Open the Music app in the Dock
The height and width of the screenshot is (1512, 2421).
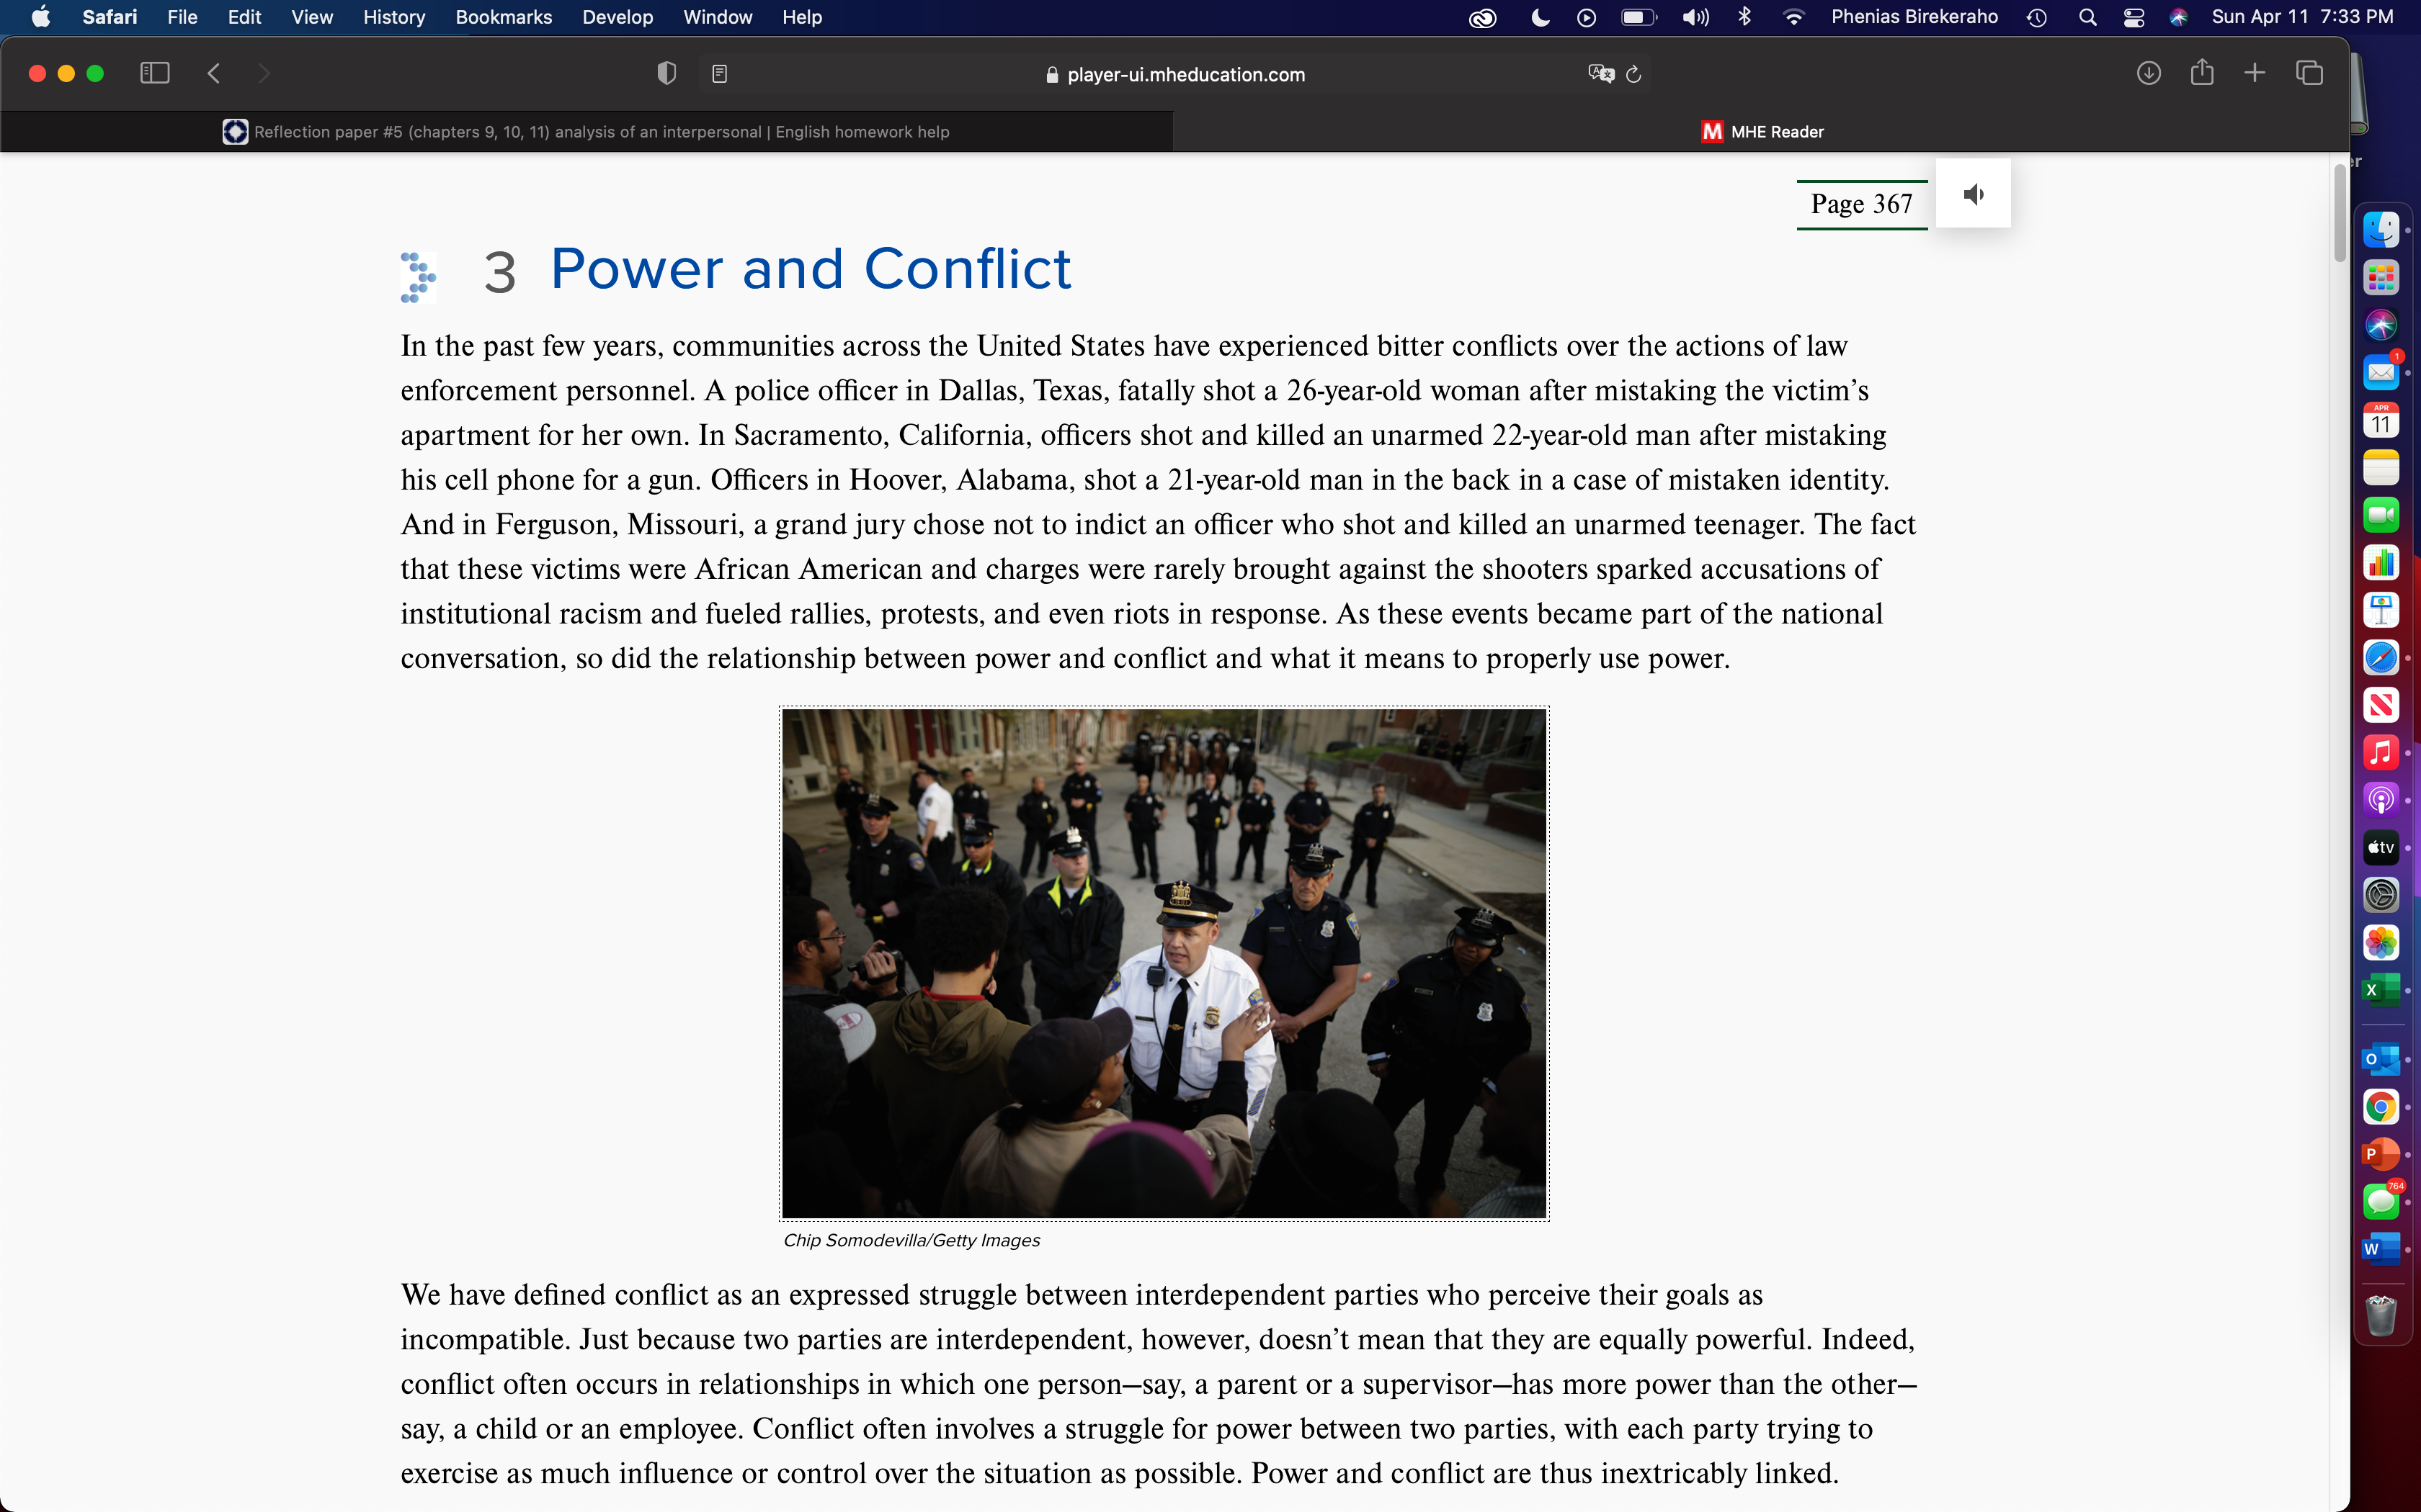tap(2381, 752)
